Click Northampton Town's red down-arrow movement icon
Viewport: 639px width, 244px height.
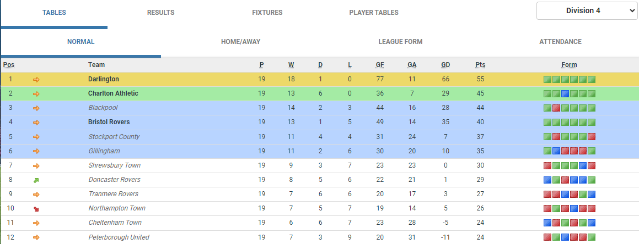(36, 209)
